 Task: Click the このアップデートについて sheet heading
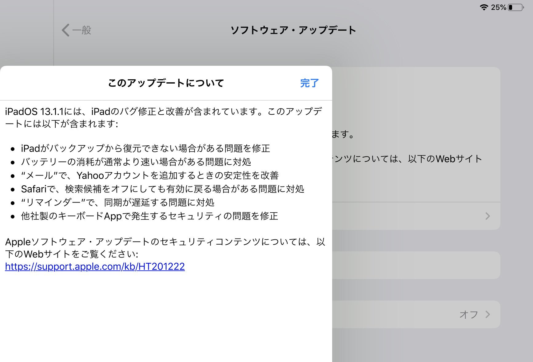coord(166,83)
